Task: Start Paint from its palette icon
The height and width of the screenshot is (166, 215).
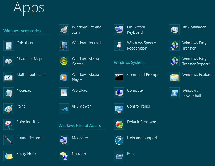Action: click(9, 109)
